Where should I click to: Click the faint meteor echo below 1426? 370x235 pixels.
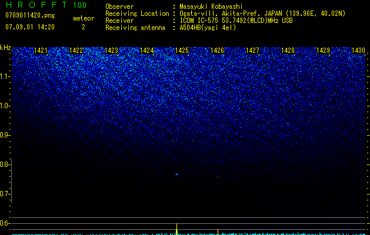[218, 177]
